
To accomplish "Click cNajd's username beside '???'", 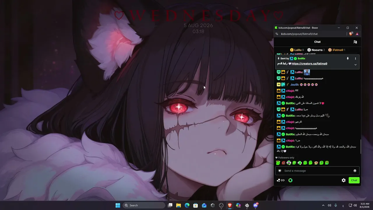I will [x=290, y=91].
